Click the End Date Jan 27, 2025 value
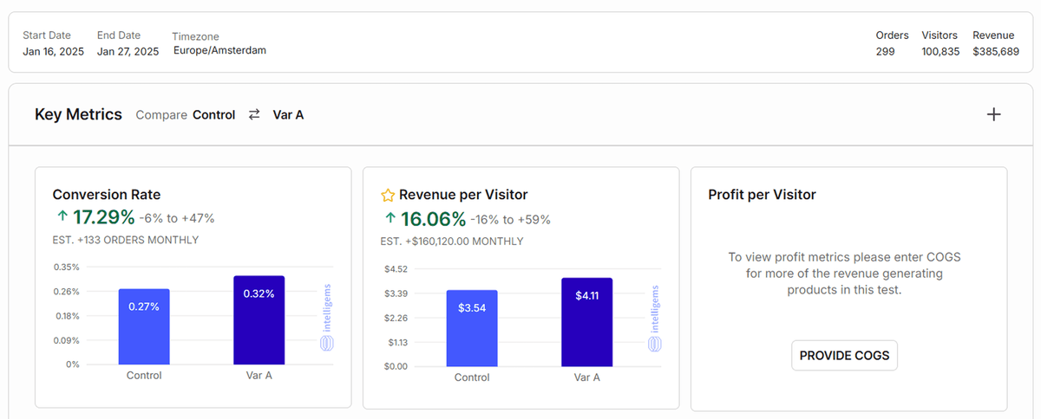1041x419 pixels. coord(128,51)
